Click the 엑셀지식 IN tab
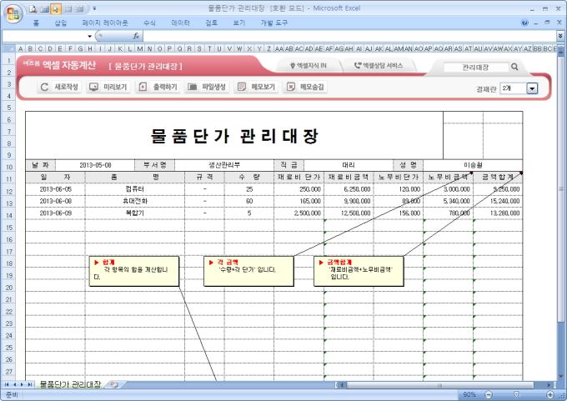The width and height of the screenshot is (567, 401). tap(308, 66)
